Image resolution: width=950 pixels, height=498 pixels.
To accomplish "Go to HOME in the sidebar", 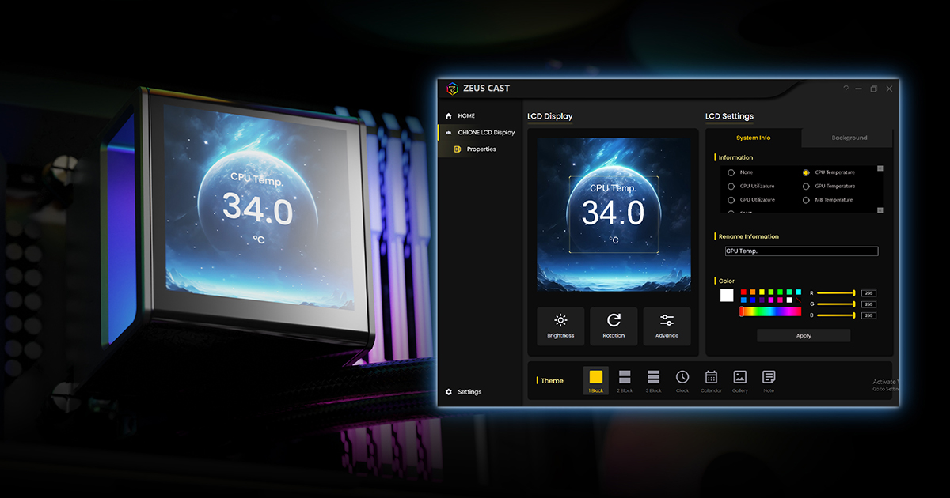I will click(466, 116).
